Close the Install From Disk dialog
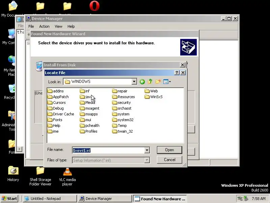 point(182,65)
